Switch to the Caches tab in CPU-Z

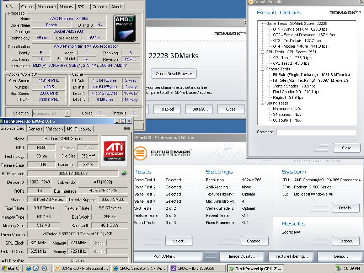27,7
